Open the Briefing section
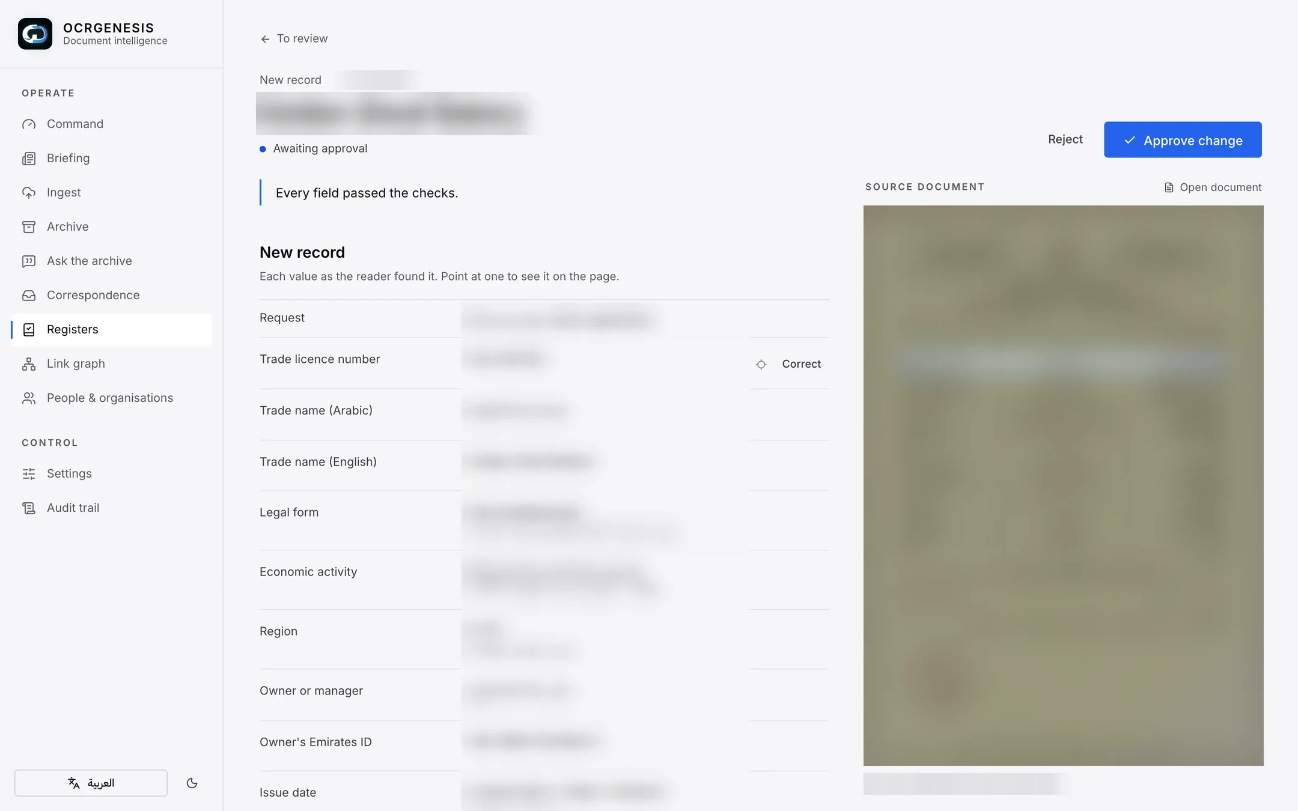Viewport: 1298px width, 811px height. tap(111, 158)
